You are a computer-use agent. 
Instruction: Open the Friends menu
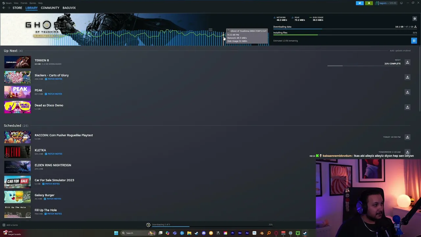point(24,3)
